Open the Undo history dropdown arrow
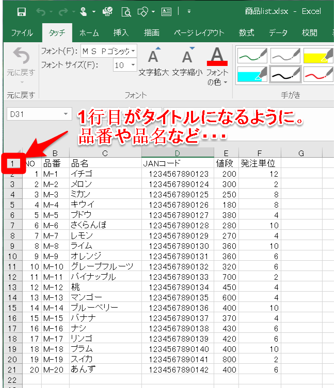This screenshot has width=334, height=388. (51, 12)
